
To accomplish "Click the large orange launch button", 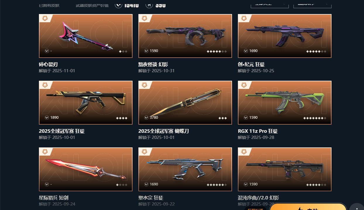I will pos(308,207).
